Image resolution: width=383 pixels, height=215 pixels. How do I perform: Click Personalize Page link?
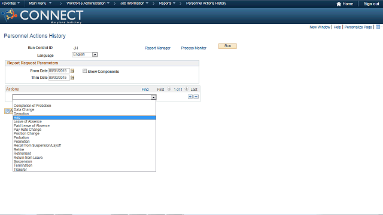point(358,27)
